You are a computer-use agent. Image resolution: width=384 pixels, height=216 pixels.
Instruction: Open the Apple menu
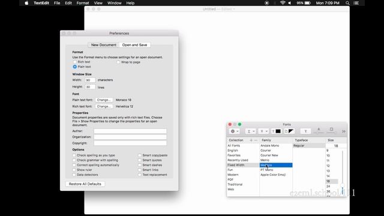(x=26, y=3)
